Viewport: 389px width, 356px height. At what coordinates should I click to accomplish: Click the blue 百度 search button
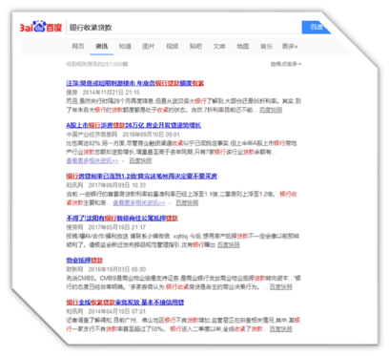(x=316, y=28)
